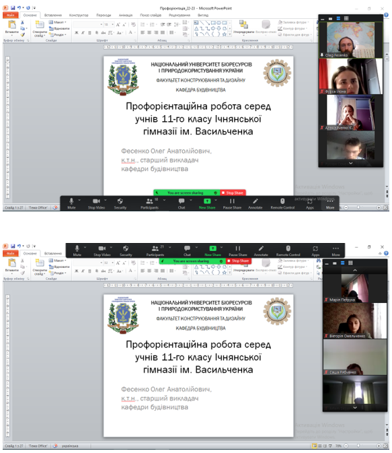Image resolution: width=392 pixels, height=453 pixels.
Task: Click Створити слайд in upper PowerPoint ribbon
Action: [x=40, y=28]
